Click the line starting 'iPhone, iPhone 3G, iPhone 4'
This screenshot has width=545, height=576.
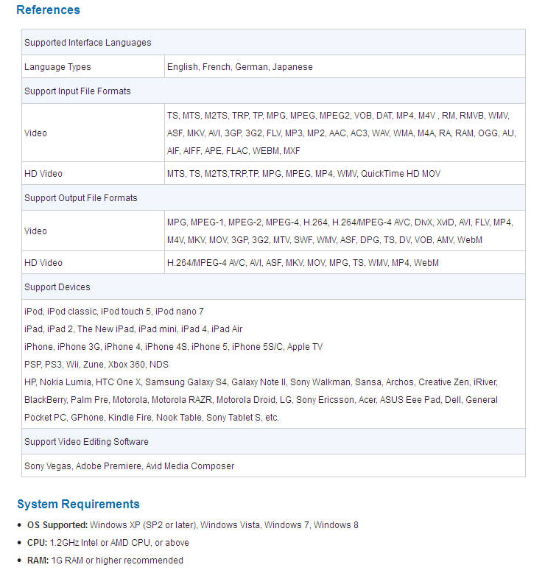173,346
